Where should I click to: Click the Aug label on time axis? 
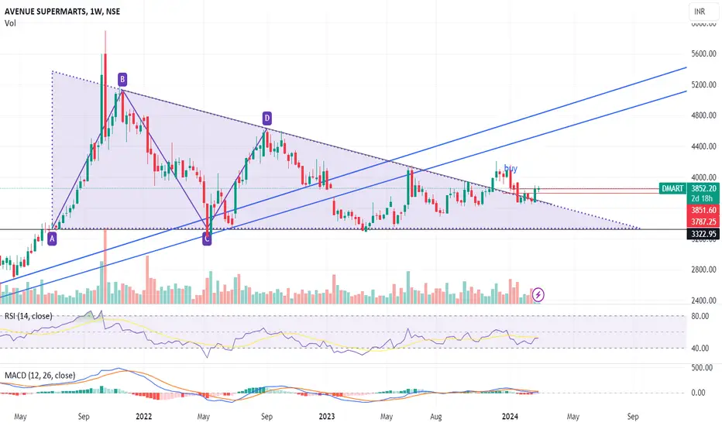(x=435, y=417)
